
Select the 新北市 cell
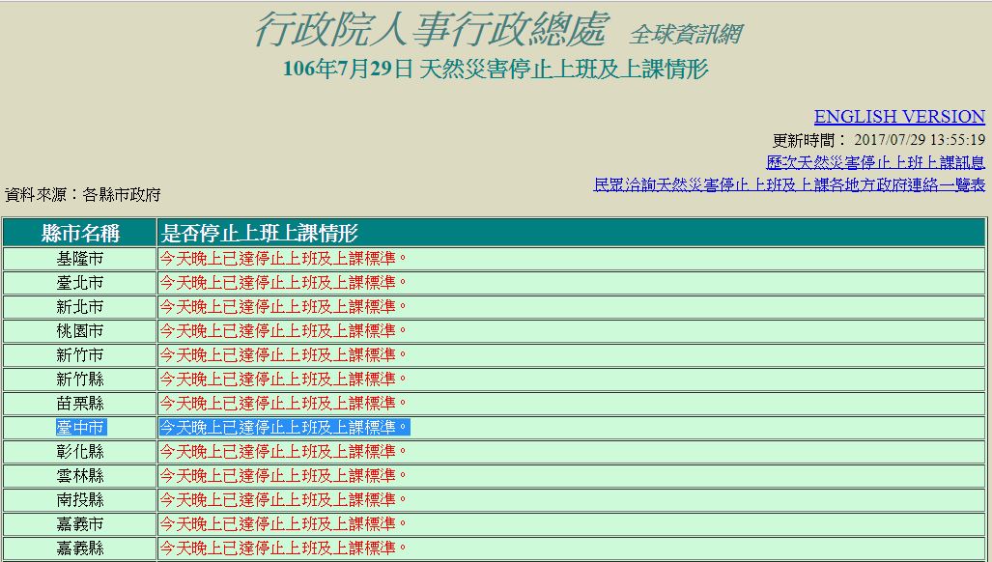(80, 307)
